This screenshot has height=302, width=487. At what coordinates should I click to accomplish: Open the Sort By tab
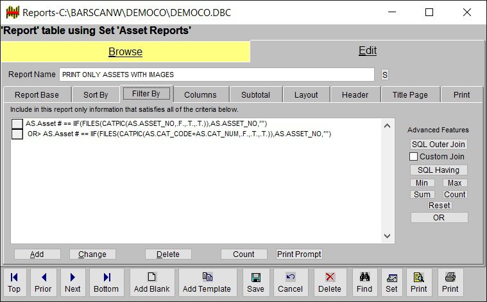[x=96, y=95]
